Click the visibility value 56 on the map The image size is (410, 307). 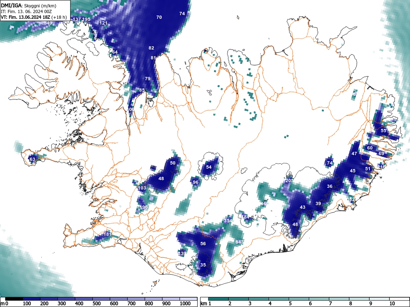pyautogui.click(x=203, y=244)
